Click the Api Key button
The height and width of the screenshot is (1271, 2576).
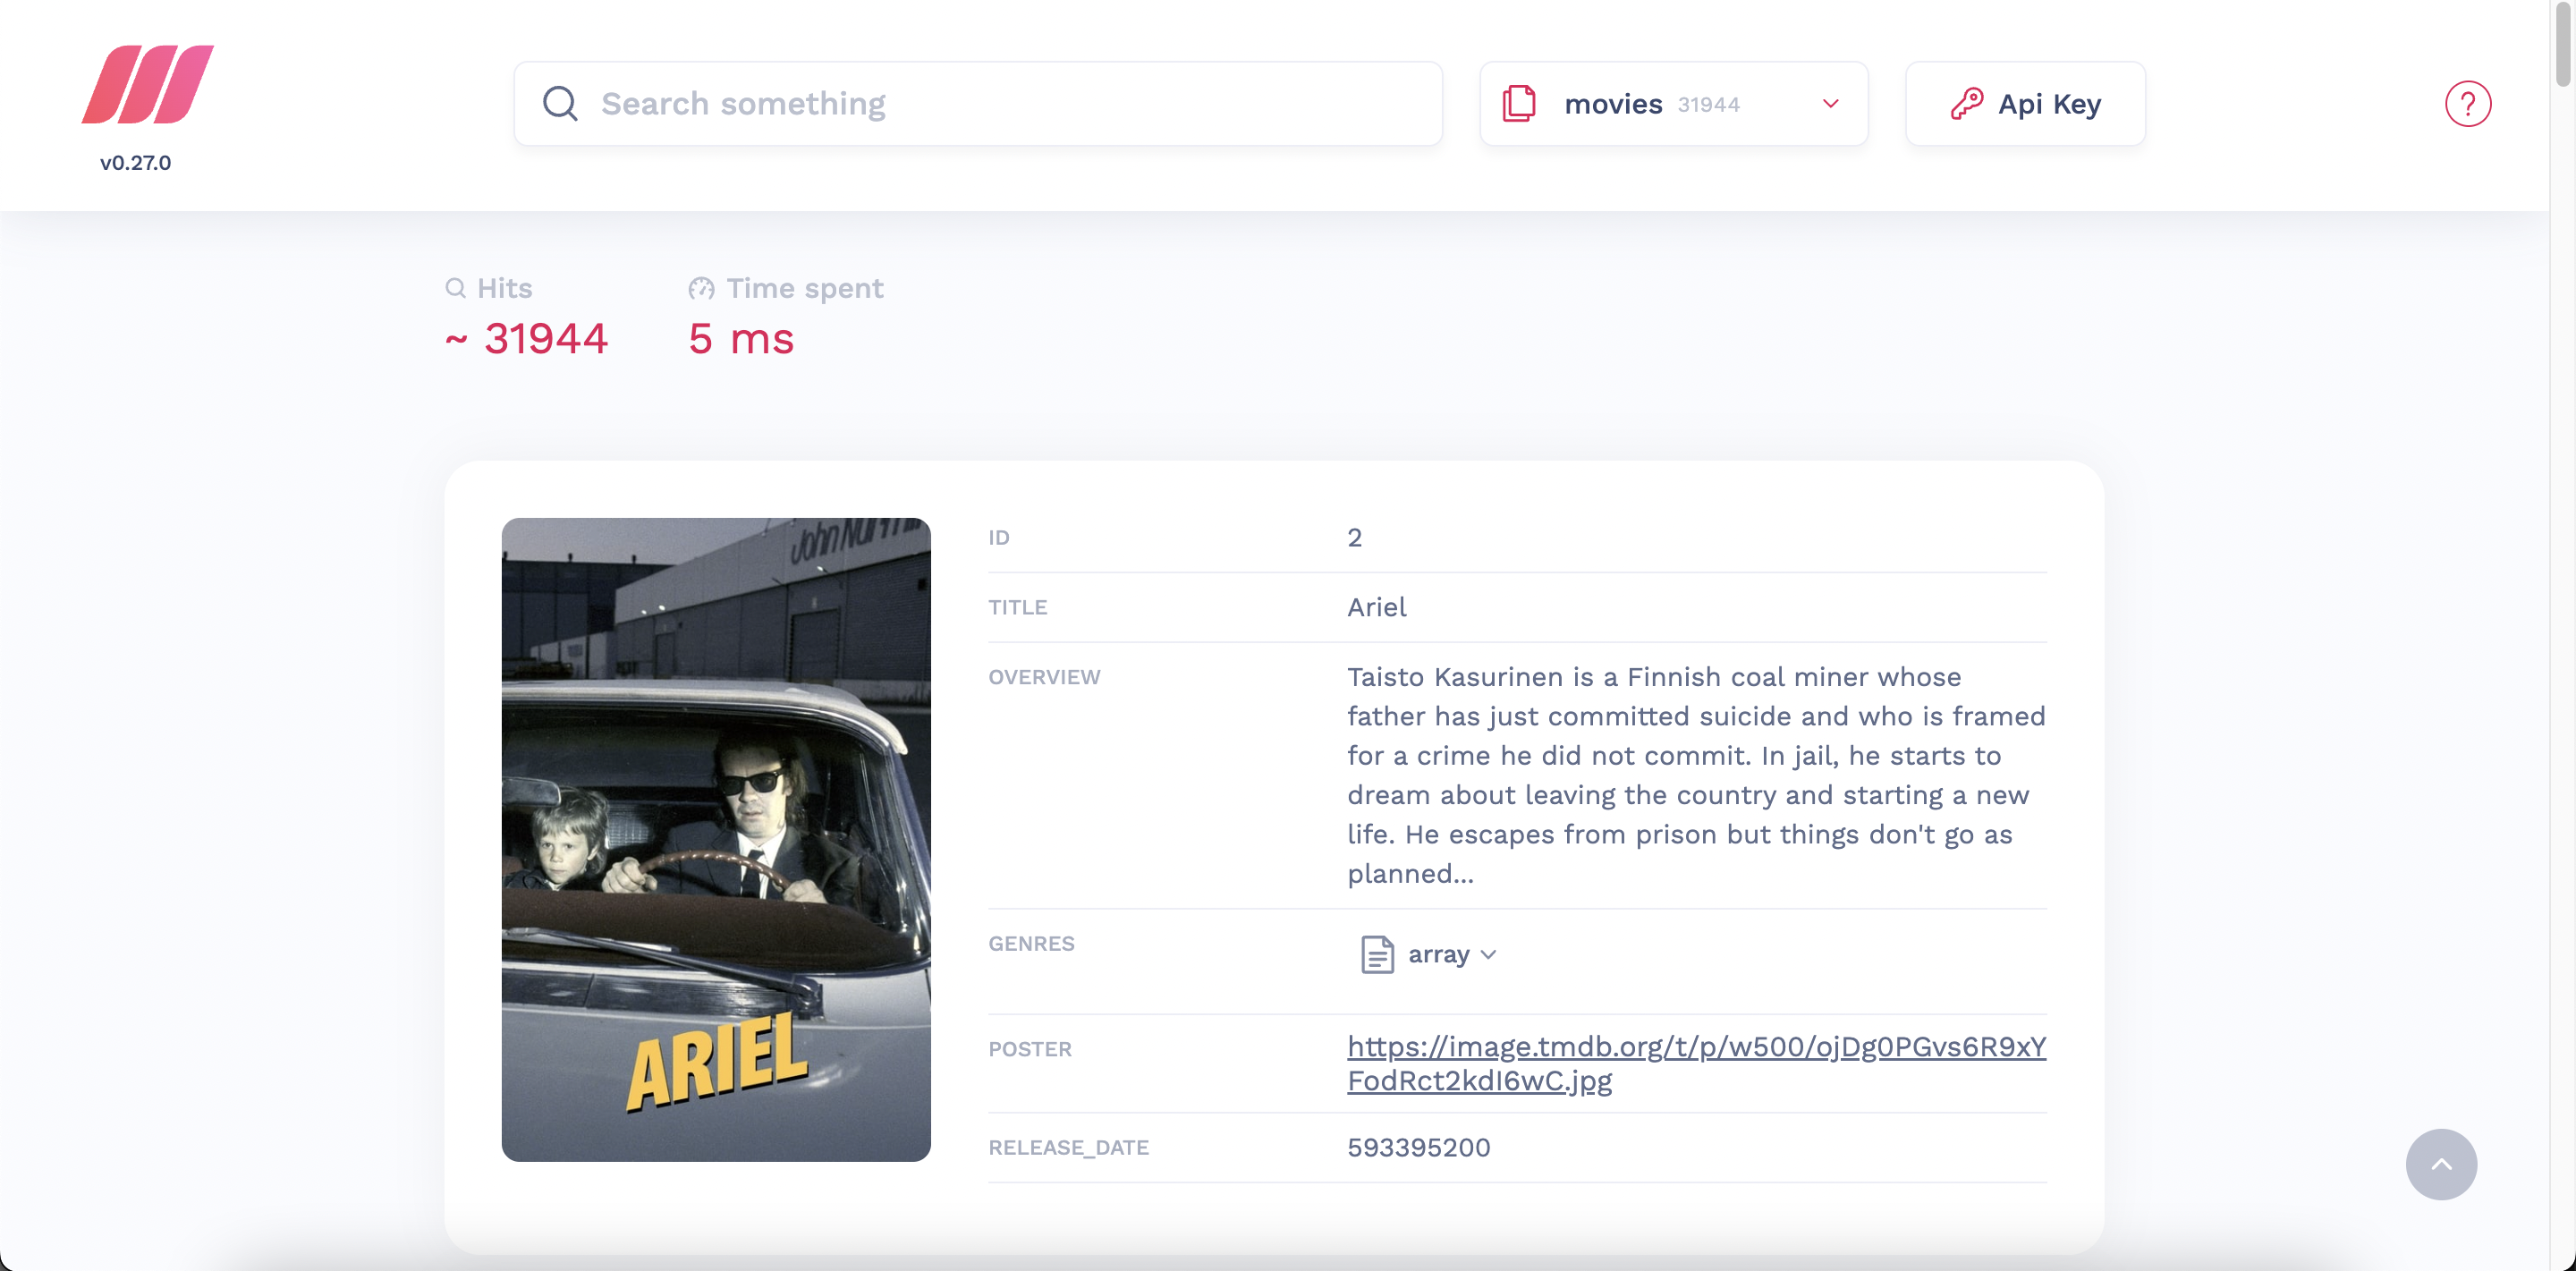2024,103
